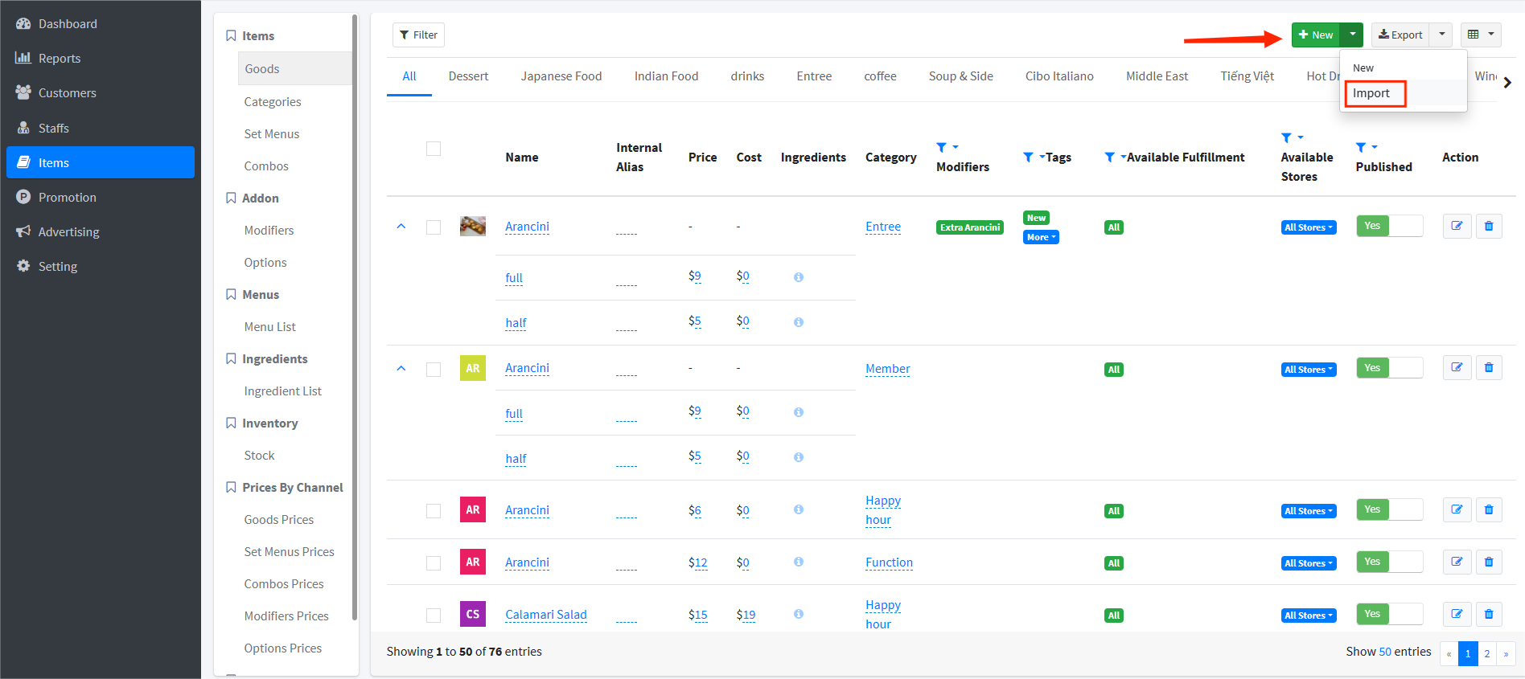Click the Export button
Image resolution: width=1525 pixels, height=679 pixels.
tap(1400, 35)
